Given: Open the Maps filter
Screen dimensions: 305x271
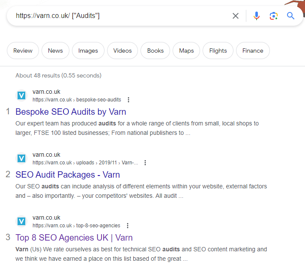Looking at the screenshot, I should pyautogui.click(x=186, y=51).
